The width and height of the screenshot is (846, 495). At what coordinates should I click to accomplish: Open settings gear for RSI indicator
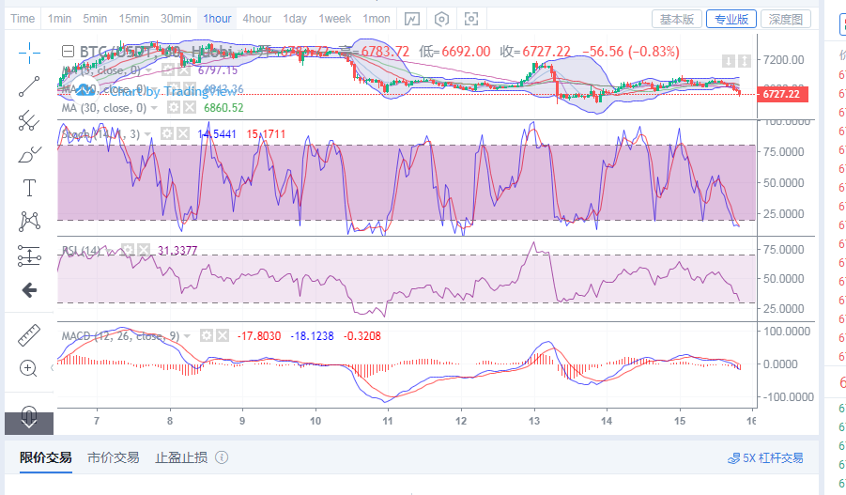coord(128,250)
